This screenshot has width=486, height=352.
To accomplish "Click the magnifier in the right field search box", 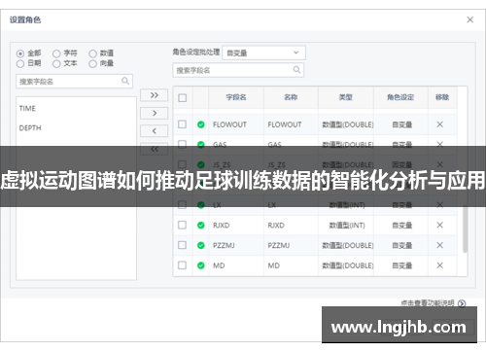I will tap(296, 70).
